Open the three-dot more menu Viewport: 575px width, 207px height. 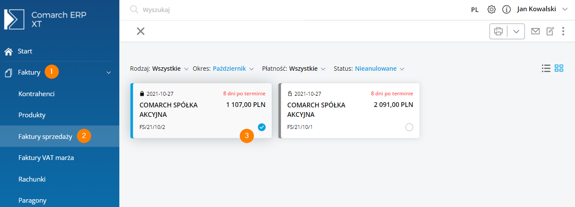pos(563,31)
